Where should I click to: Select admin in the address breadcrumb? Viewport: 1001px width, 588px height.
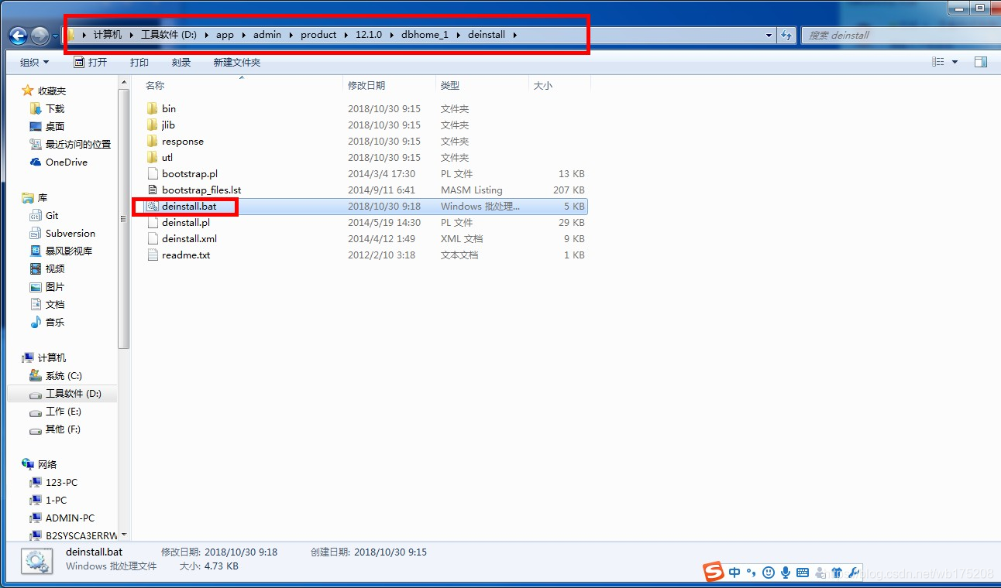(x=267, y=35)
